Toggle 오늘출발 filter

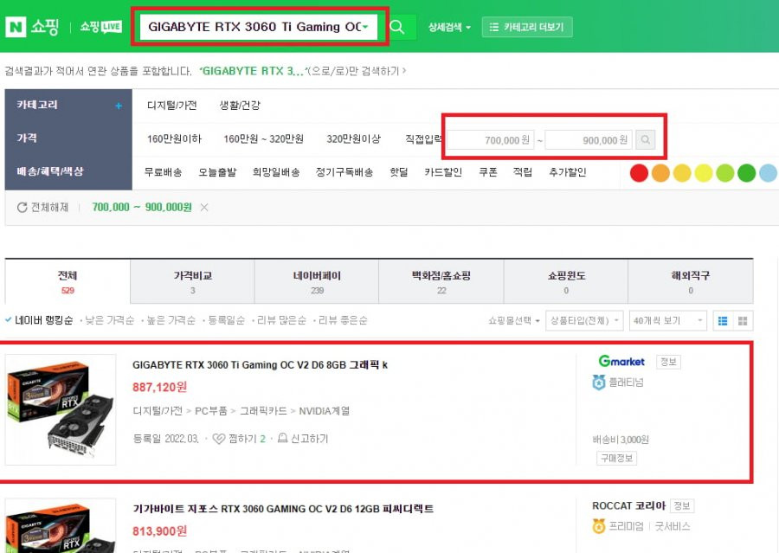point(217,172)
